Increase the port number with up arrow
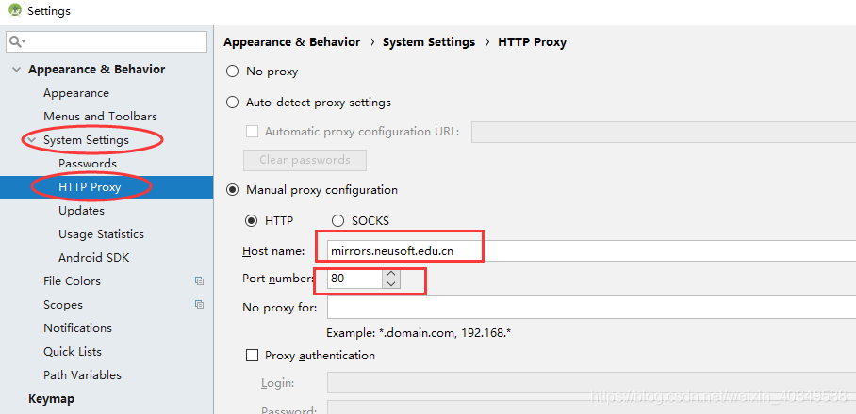 [x=392, y=274]
